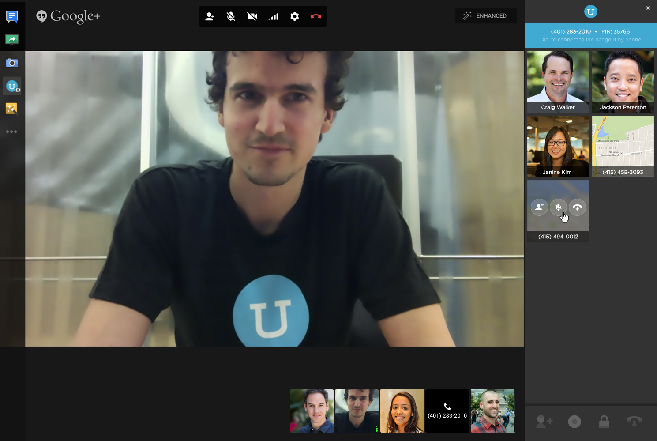Toggle microphone mute in top toolbar
657x441 pixels.
point(231,17)
